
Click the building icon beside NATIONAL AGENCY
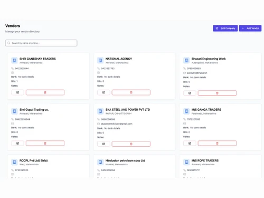tap(100, 60)
